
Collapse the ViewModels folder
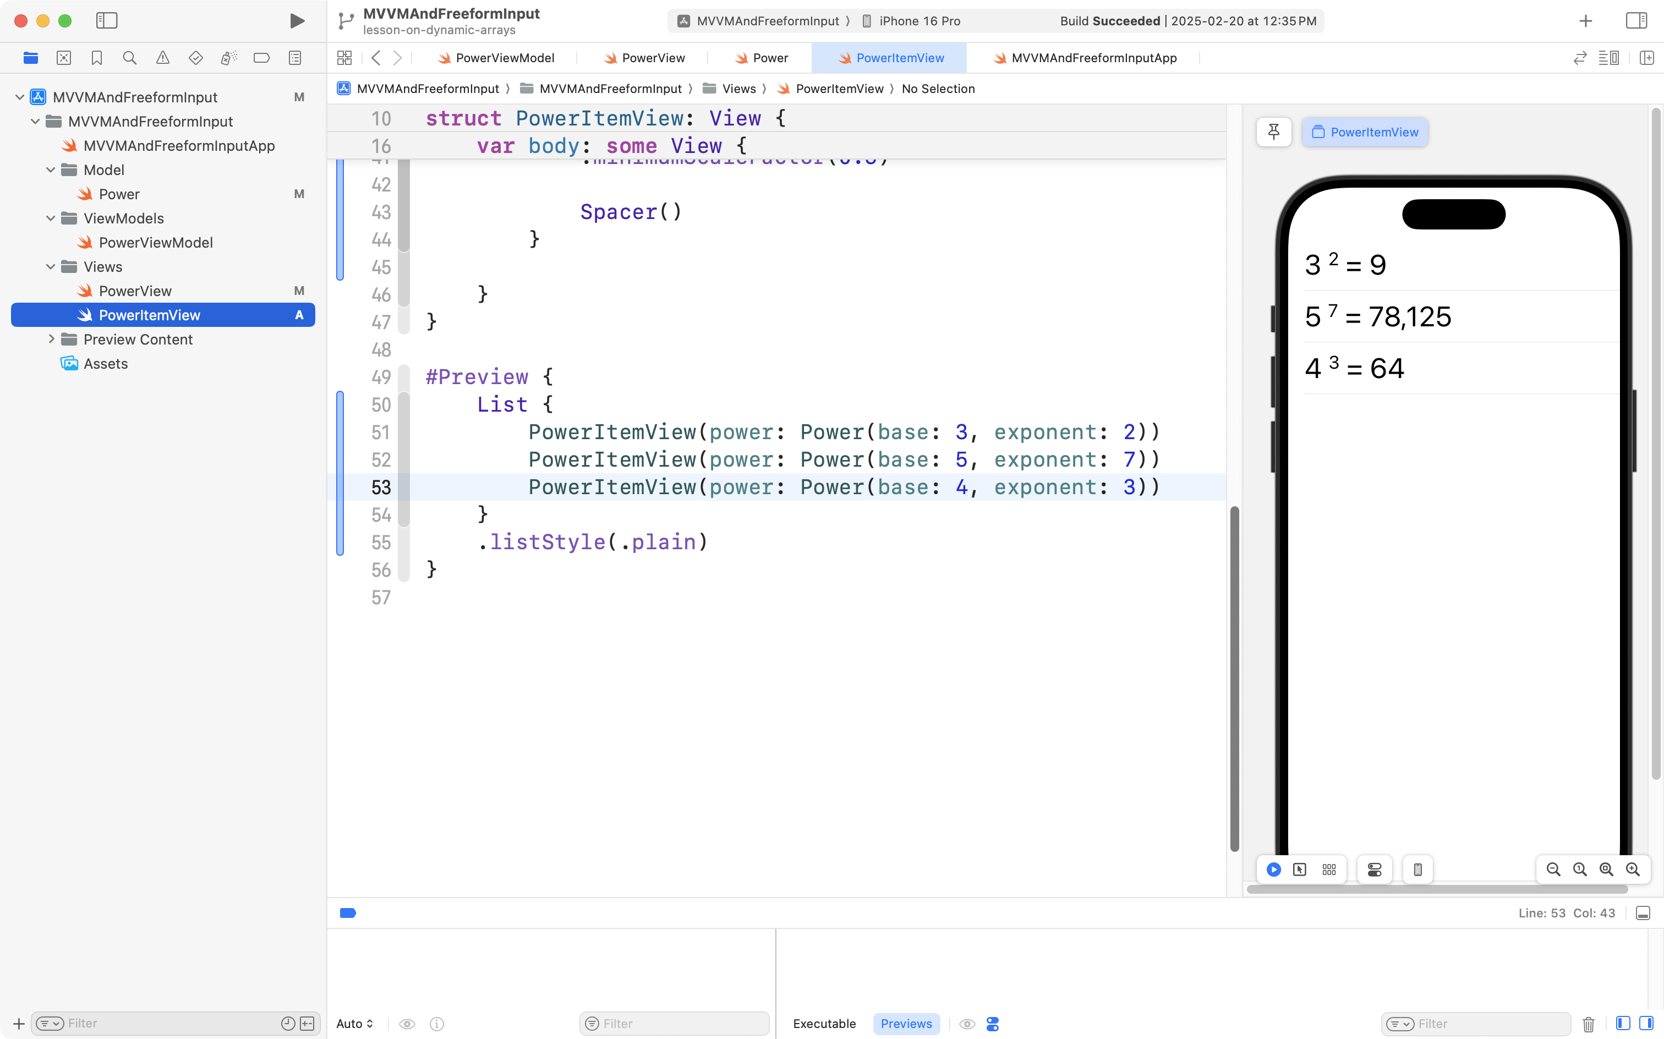(51, 218)
